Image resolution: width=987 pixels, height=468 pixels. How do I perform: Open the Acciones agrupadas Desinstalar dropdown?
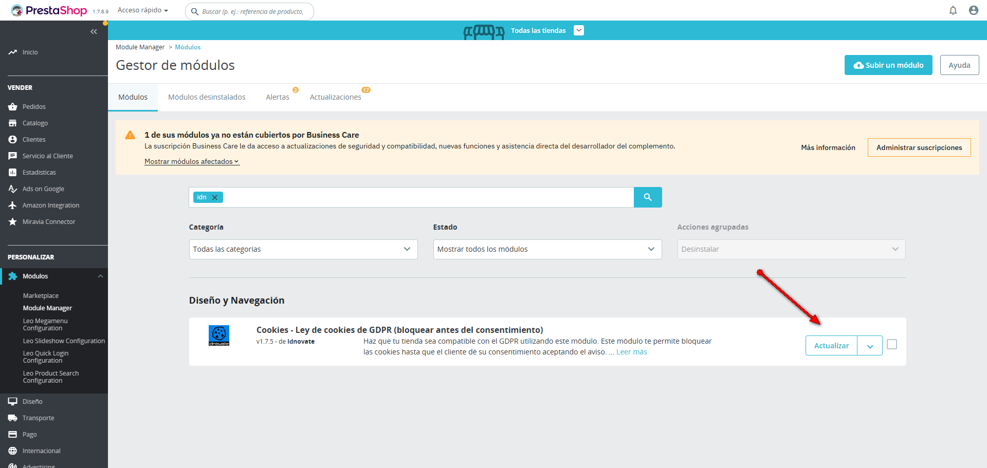(792, 249)
